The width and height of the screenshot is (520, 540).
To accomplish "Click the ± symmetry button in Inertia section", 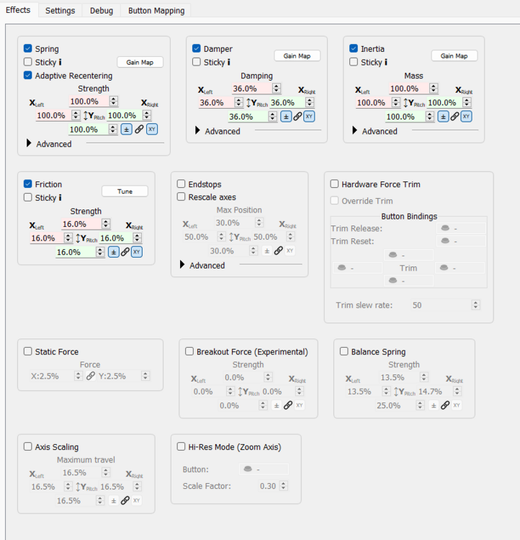I will click(x=443, y=117).
